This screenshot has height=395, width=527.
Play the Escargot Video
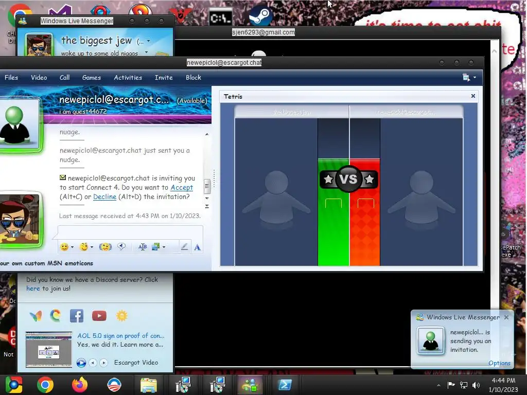pos(81,363)
